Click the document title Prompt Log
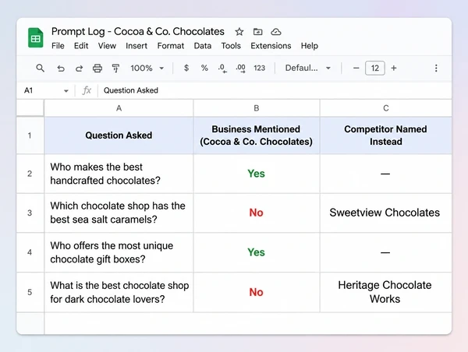Screen dimensions: 468x352 tap(137, 32)
